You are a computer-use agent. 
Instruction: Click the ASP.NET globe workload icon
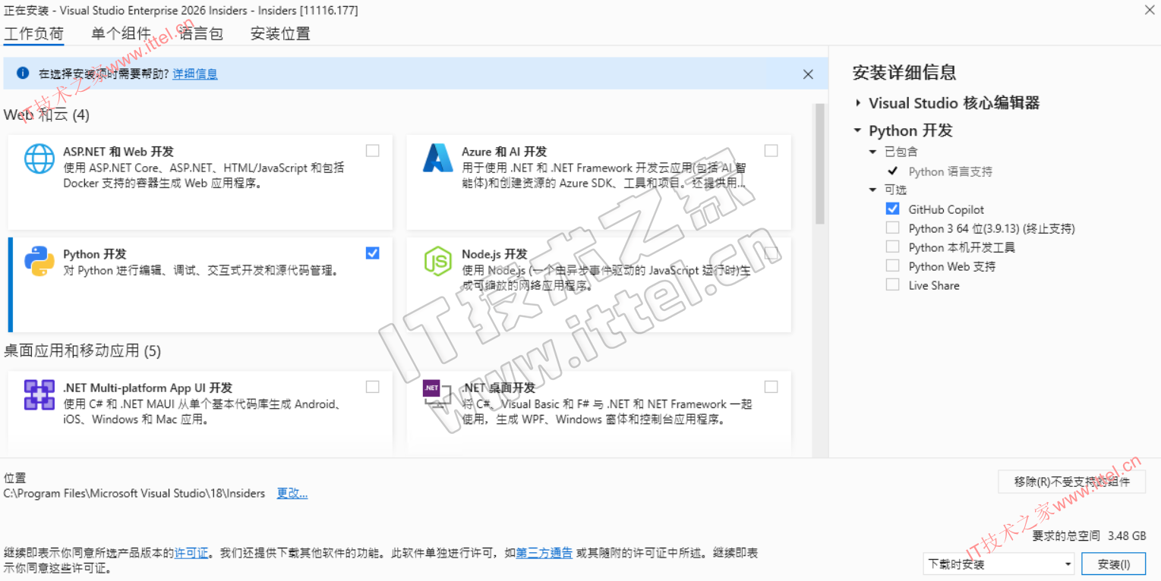click(x=39, y=159)
